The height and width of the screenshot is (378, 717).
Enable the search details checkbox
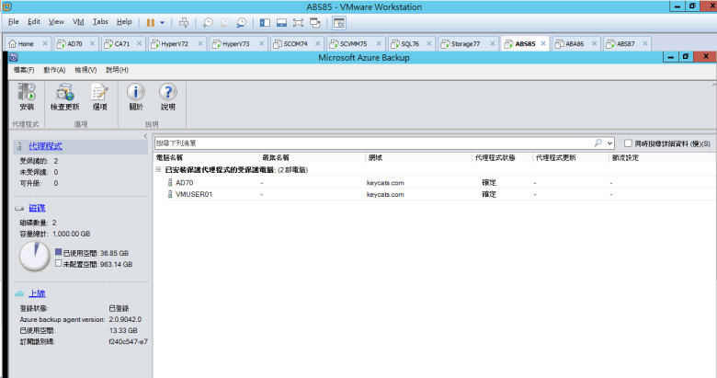[627, 143]
